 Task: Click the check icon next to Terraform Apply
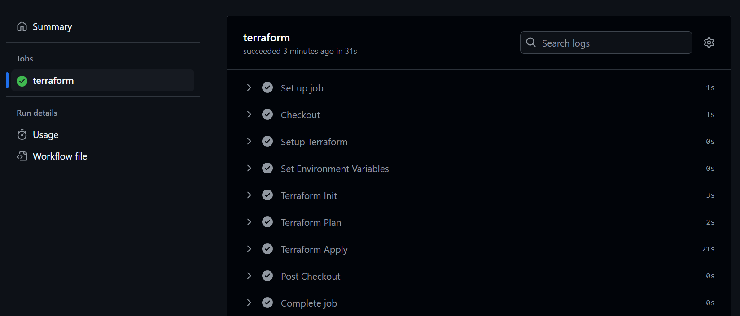(267, 249)
